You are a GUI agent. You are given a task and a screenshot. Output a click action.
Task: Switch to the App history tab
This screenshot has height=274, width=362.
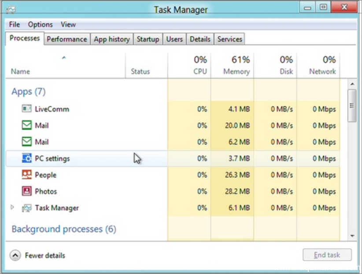112,39
